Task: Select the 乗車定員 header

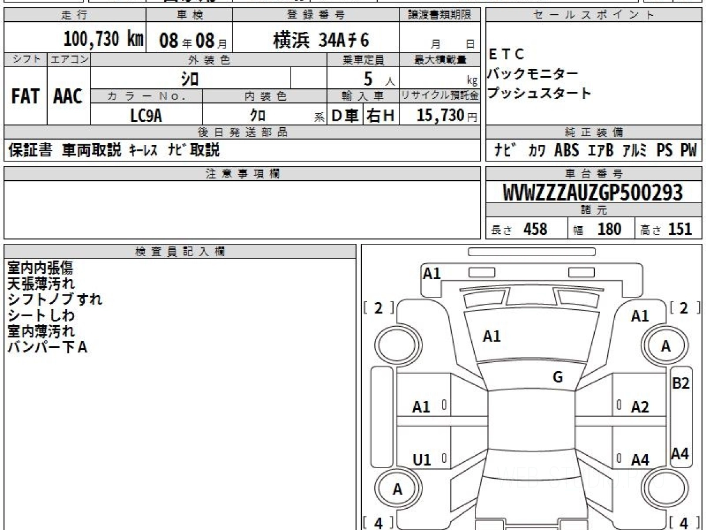Action: [x=363, y=59]
